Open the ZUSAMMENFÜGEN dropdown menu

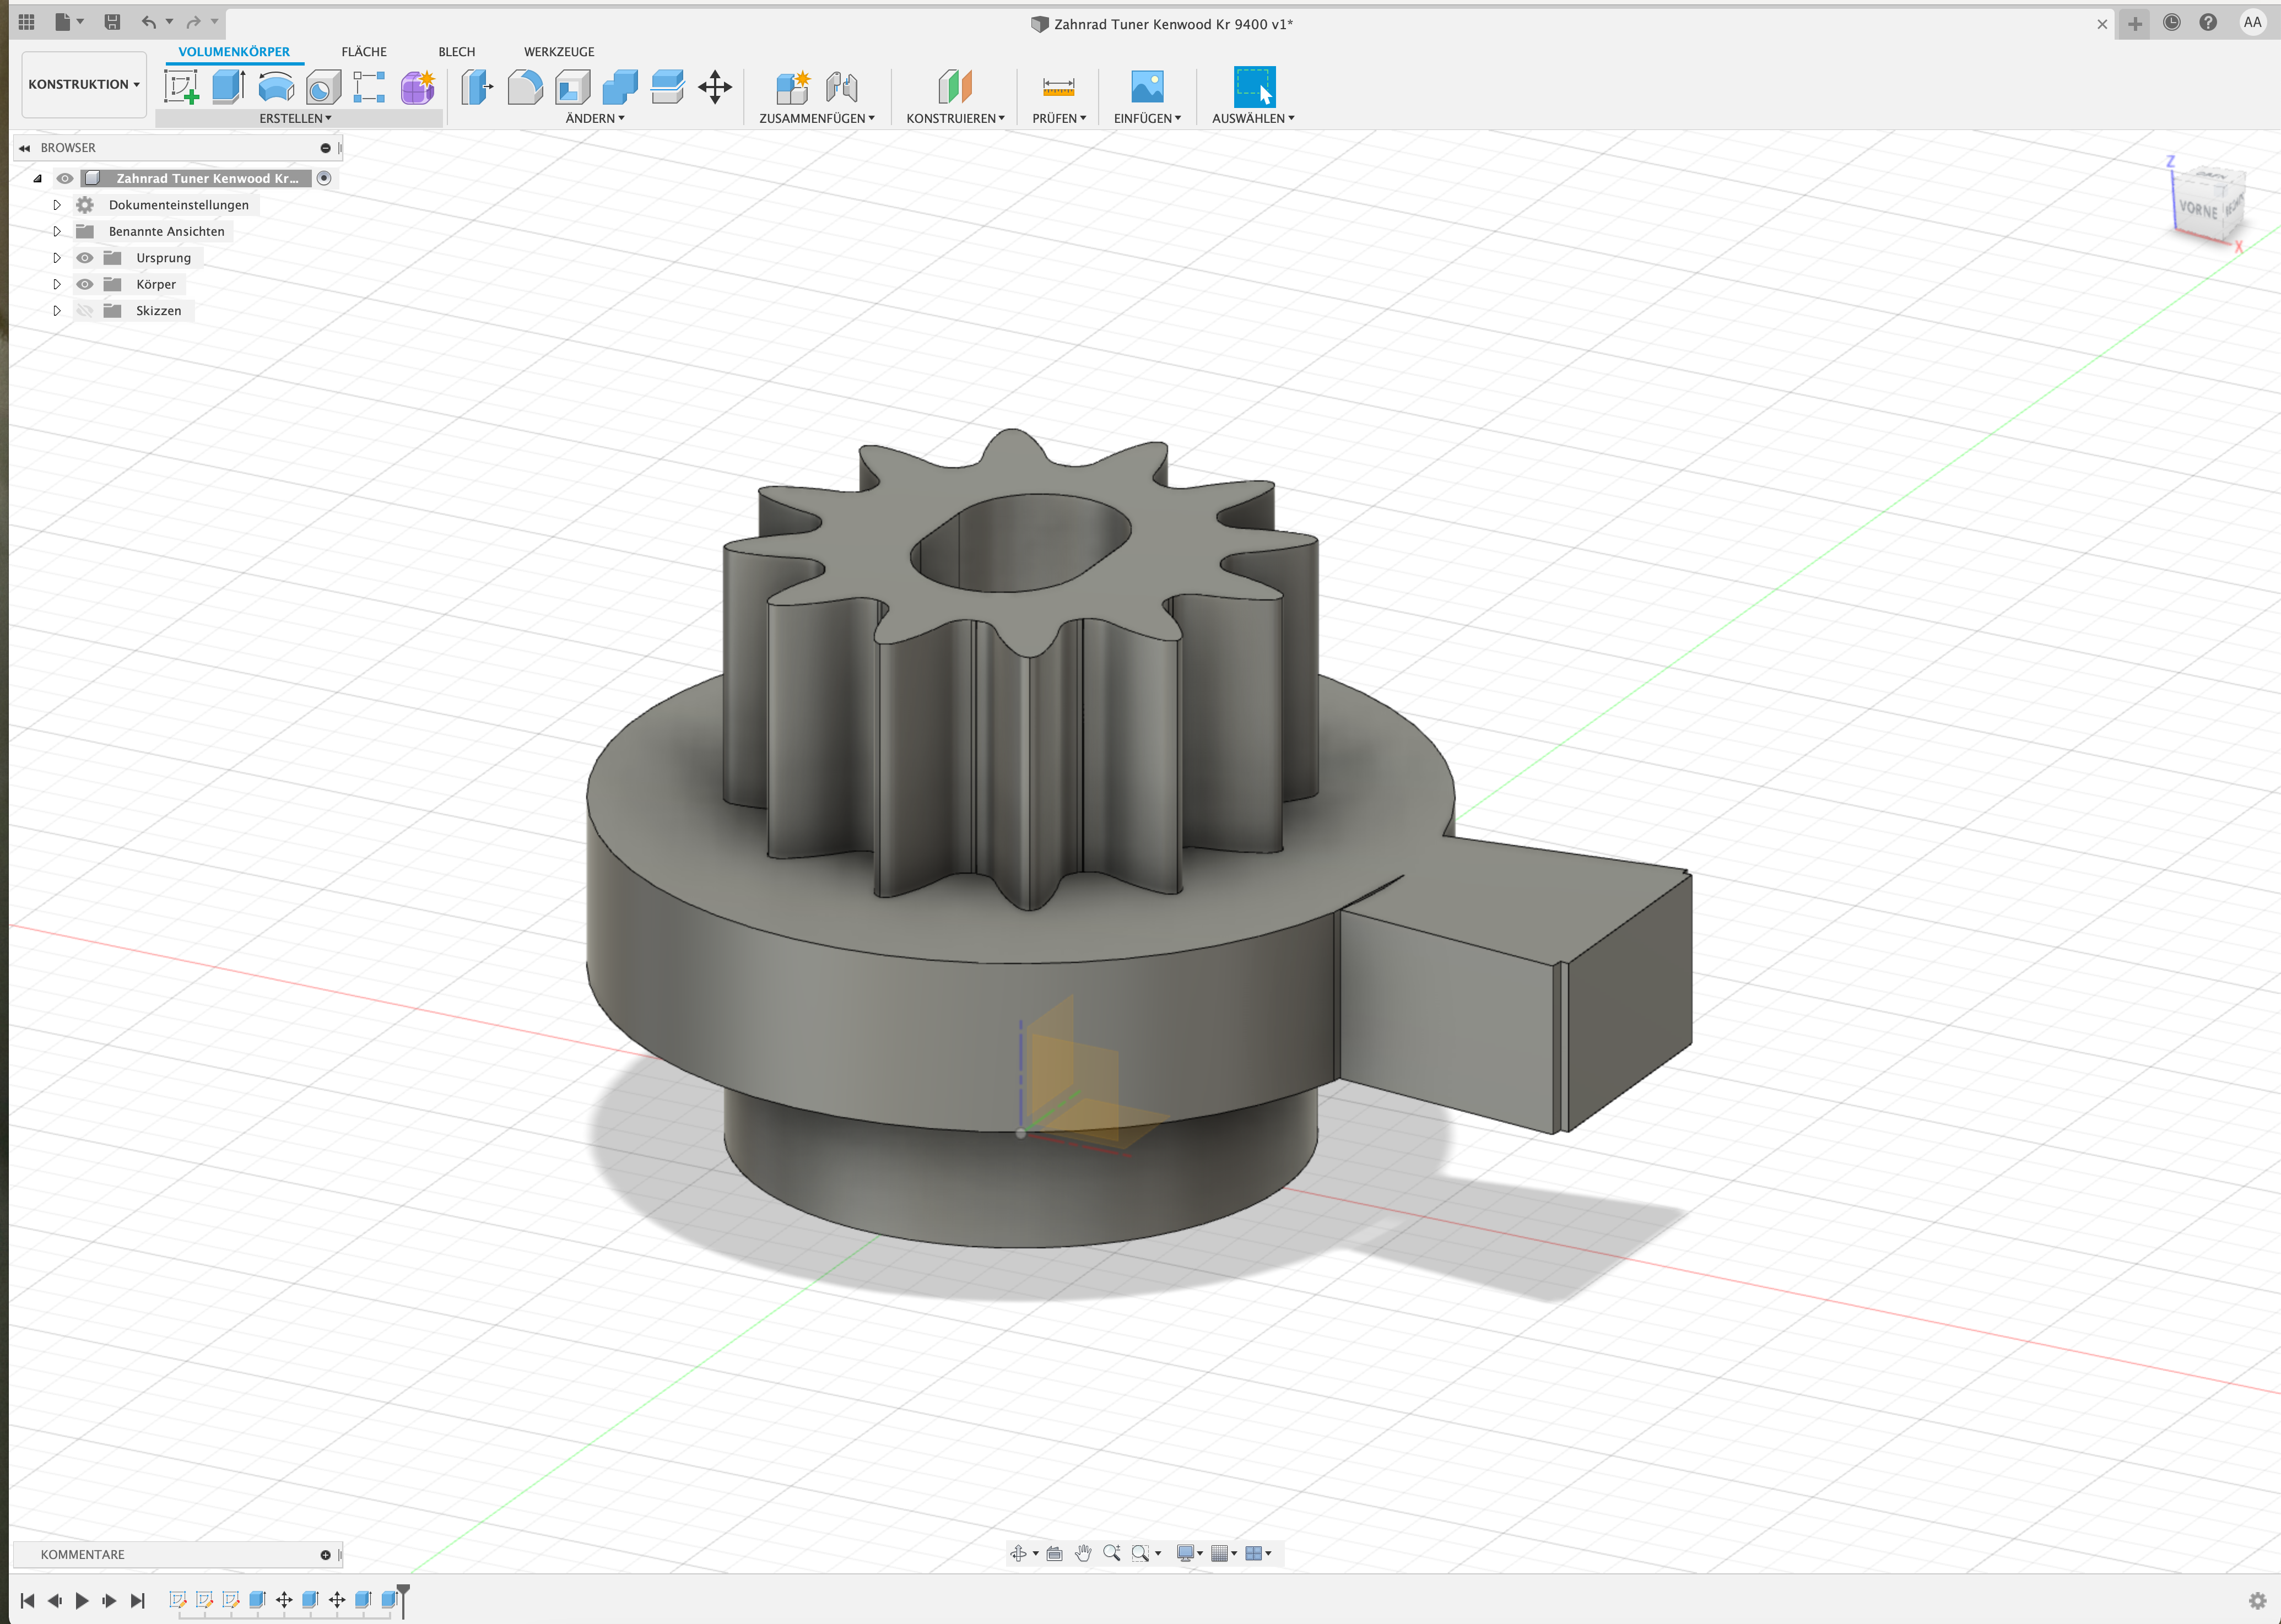coord(817,118)
